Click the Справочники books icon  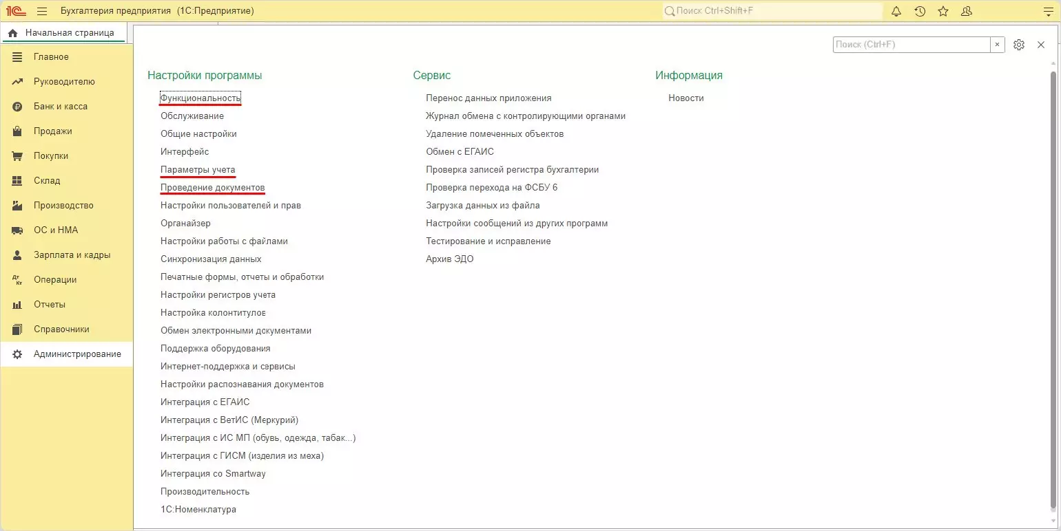pyautogui.click(x=18, y=329)
